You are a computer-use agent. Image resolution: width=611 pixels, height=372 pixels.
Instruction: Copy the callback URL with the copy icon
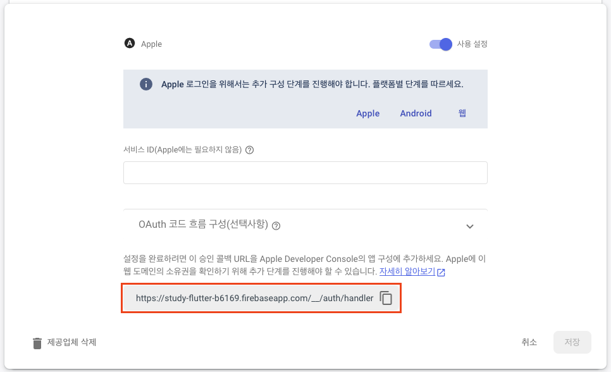(386, 298)
